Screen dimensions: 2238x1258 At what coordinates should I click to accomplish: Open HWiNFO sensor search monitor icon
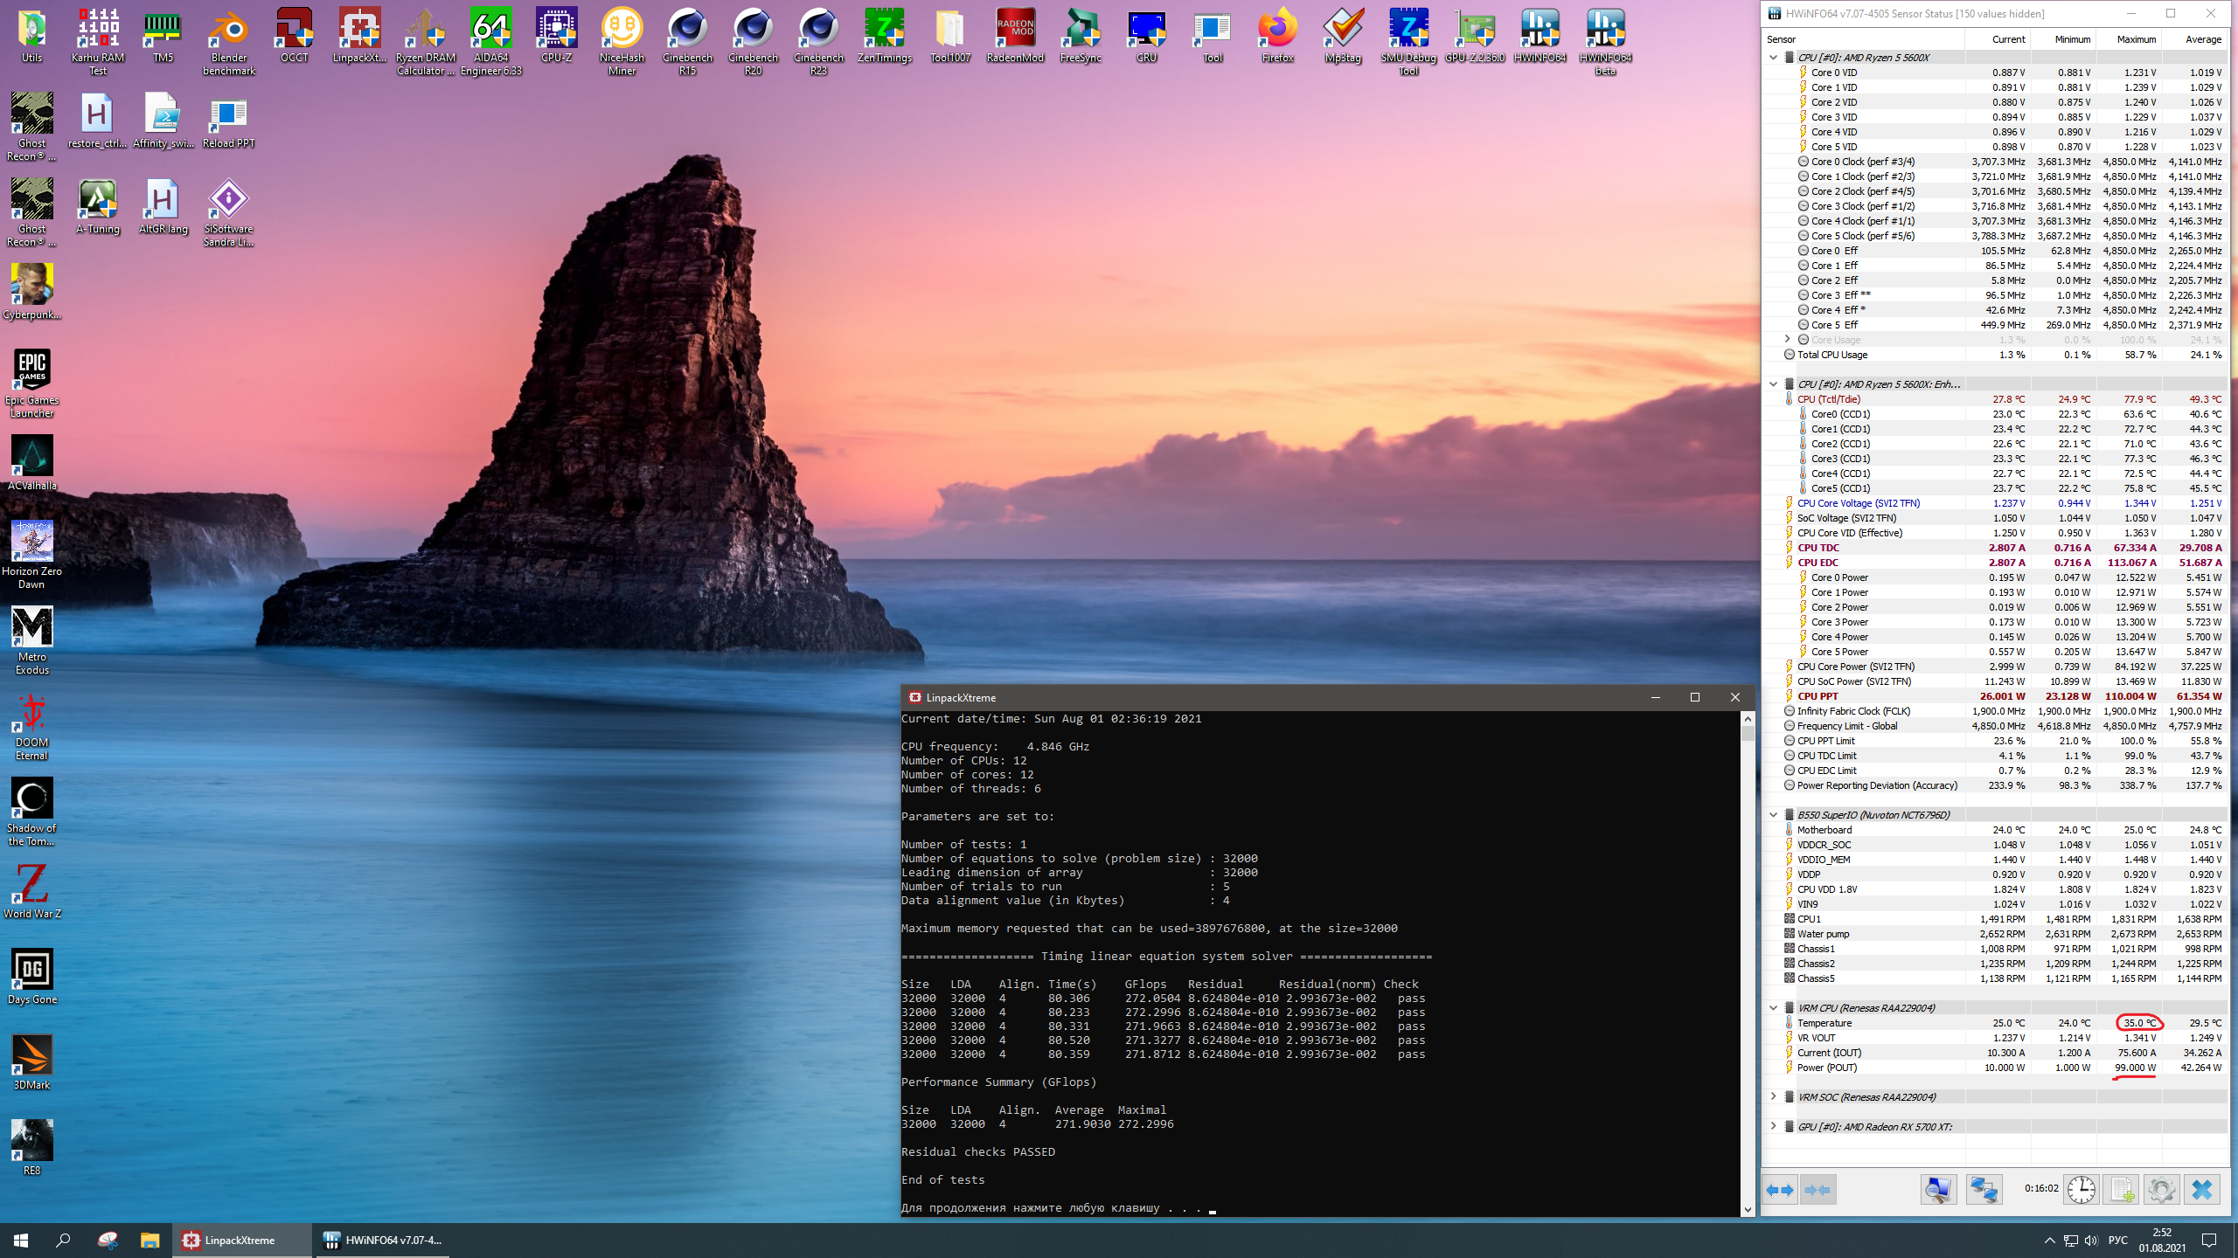click(1938, 1190)
